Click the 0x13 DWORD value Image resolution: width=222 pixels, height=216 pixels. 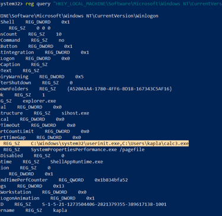tap(59, 186)
